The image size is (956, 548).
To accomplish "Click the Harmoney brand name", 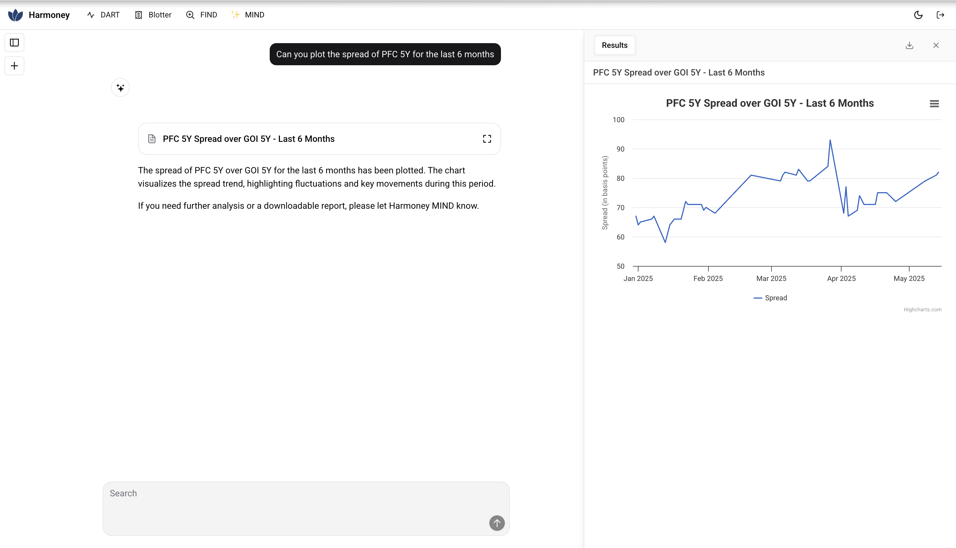I will pos(49,15).
